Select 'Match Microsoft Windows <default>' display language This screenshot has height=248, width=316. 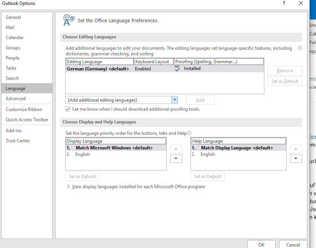(116, 148)
